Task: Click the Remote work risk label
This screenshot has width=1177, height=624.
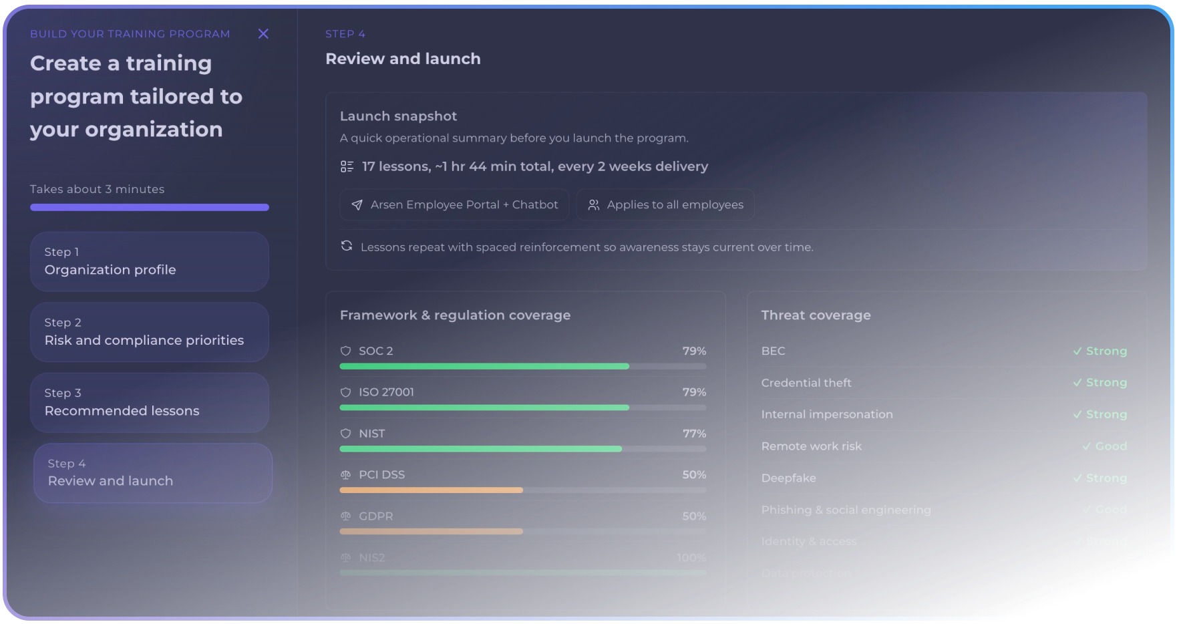Action: click(812, 446)
